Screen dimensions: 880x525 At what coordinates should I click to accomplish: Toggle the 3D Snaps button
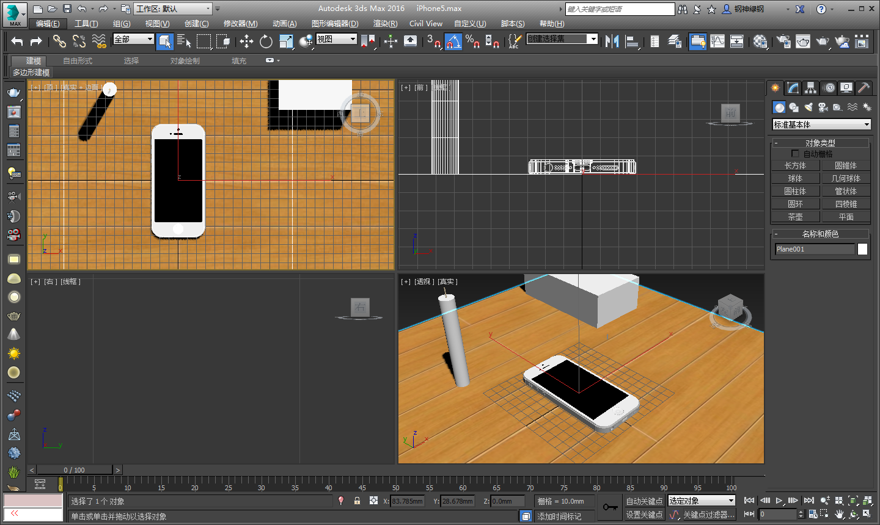[433, 41]
